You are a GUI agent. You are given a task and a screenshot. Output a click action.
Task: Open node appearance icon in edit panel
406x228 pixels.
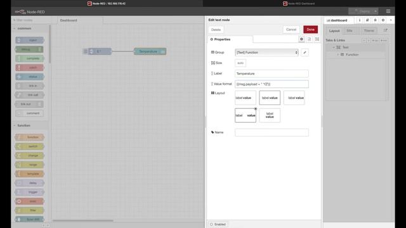pos(317,39)
